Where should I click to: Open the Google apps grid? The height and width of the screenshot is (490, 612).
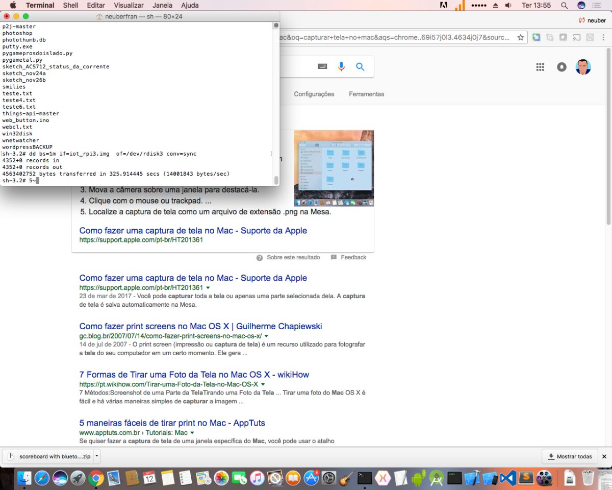(540, 67)
